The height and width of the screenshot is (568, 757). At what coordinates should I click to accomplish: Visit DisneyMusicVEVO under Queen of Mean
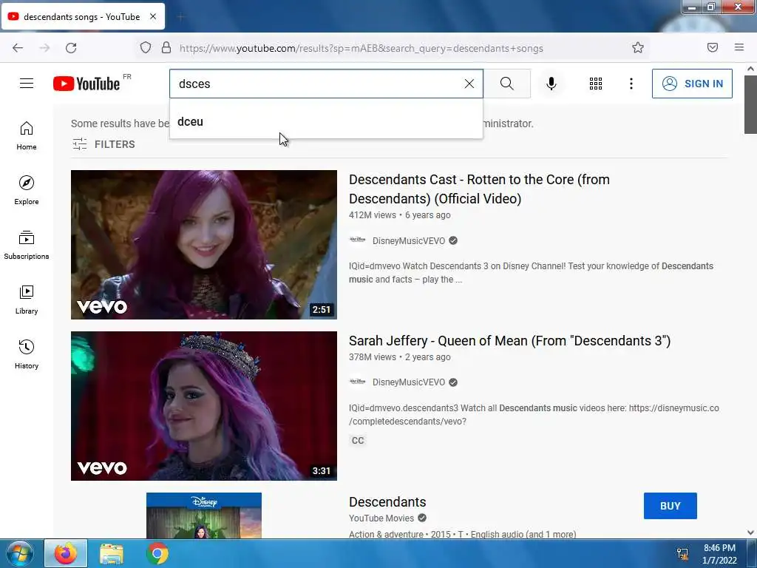pos(408,382)
